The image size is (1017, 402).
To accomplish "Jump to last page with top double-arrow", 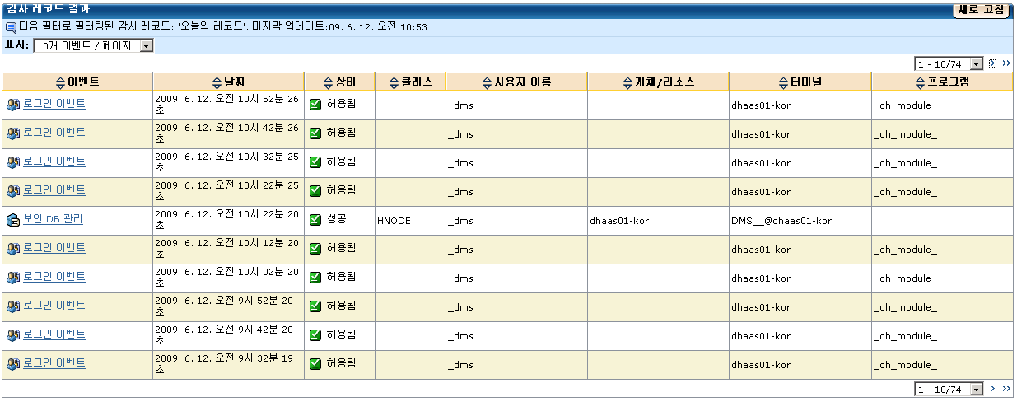I will point(1006,63).
